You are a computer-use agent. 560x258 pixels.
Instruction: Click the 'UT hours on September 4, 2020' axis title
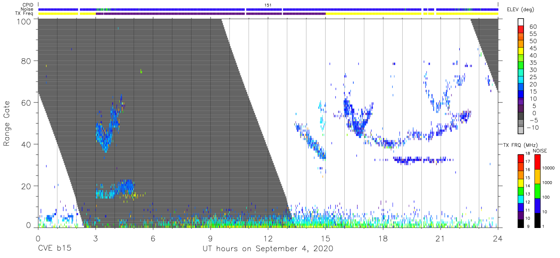pyautogui.click(x=268, y=248)
